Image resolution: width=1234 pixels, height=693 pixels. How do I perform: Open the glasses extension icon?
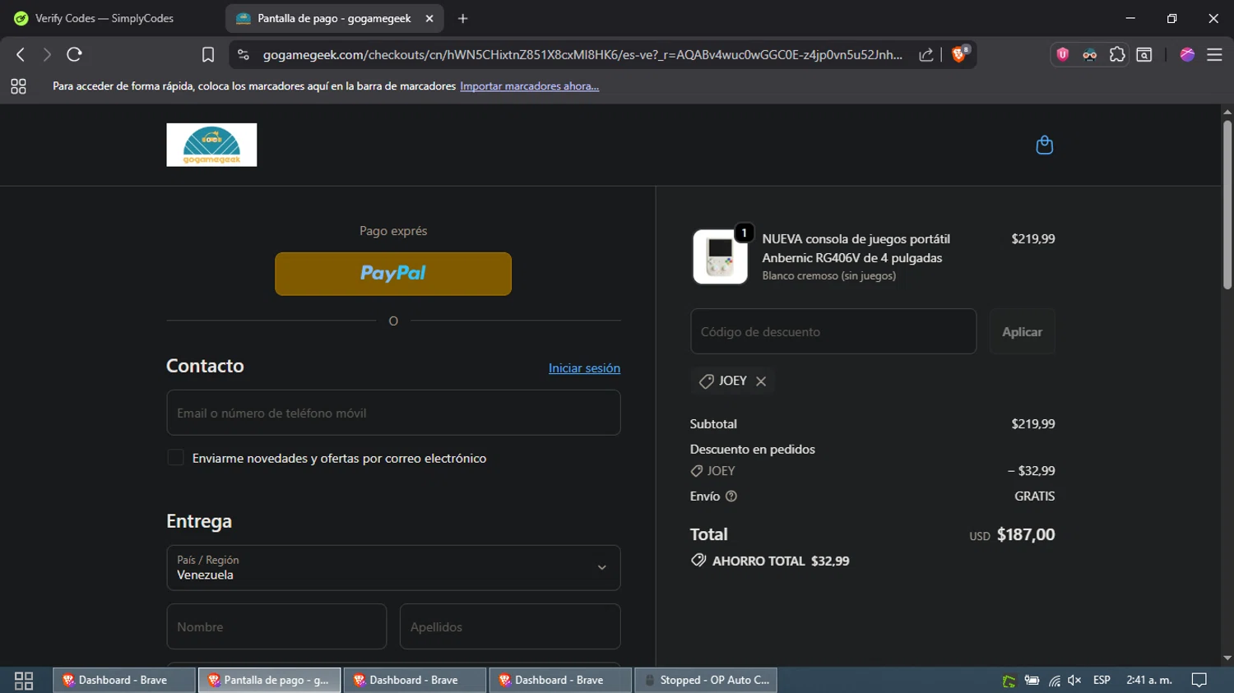(1089, 54)
